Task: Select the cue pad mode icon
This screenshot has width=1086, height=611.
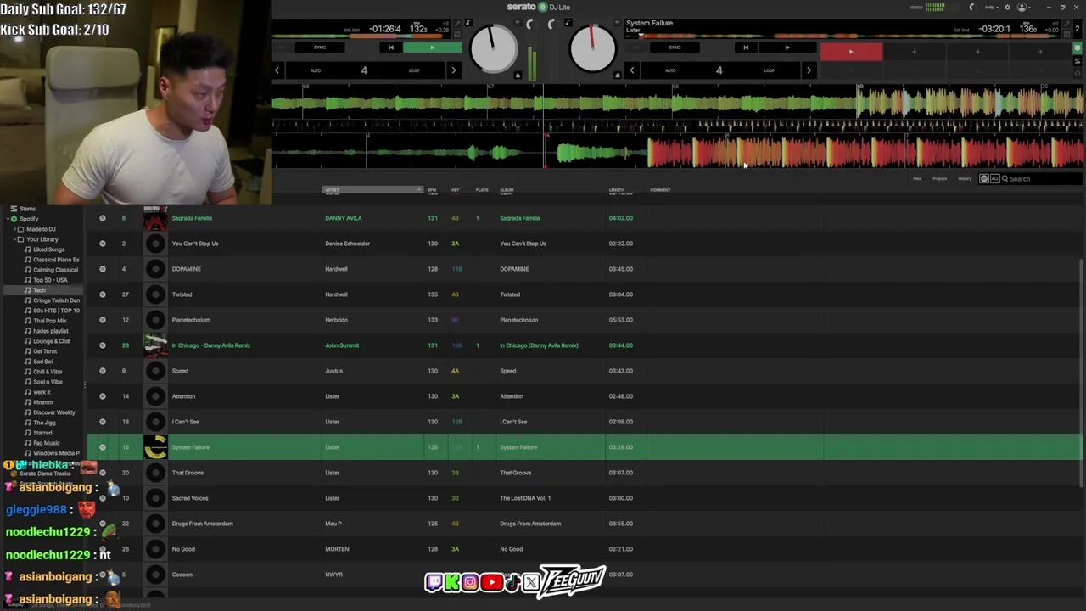Action: point(1078,48)
